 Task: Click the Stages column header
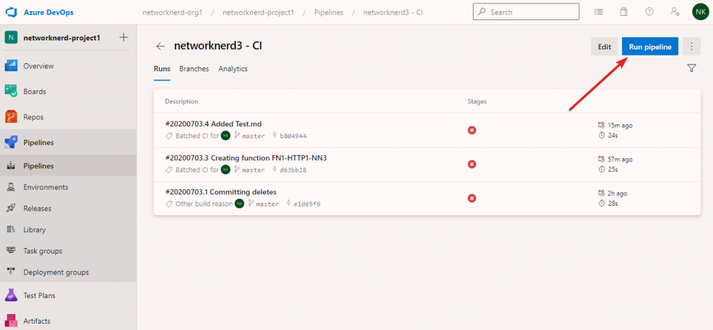point(477,101)
